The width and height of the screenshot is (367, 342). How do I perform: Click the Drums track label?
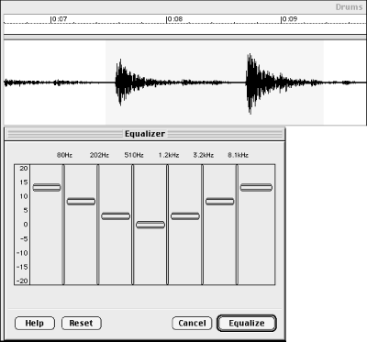click(349, 7)
